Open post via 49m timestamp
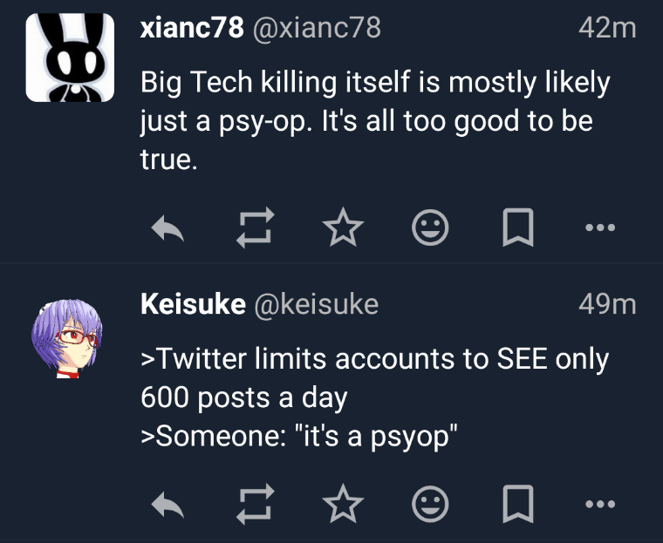The width and height of the screenshot is (663, 543). 607,303
